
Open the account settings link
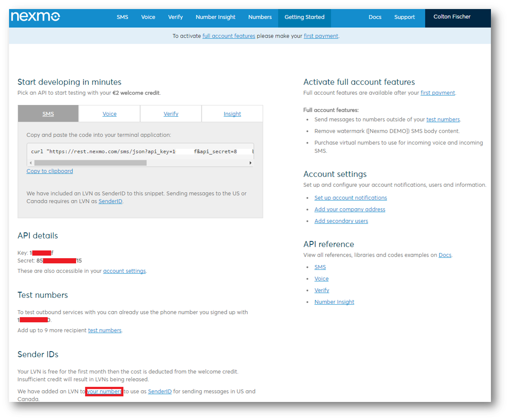tap(124, 271)
